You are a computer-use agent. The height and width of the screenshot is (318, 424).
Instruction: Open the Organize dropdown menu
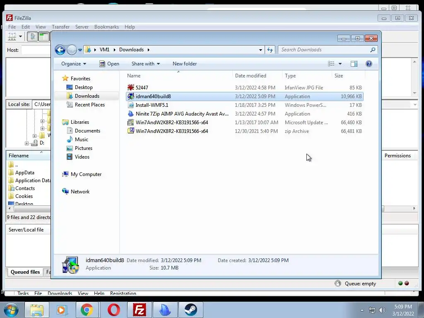pos(74,64)
